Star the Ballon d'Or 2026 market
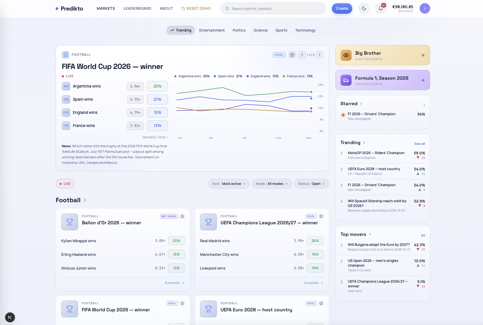This screenshot has height=325, width=483. (x=182, y=216)
